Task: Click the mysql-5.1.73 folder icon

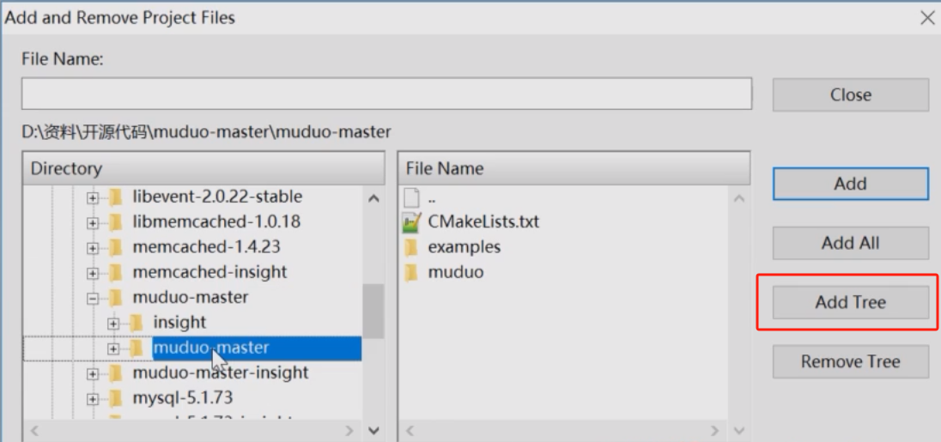Action: tap(116, 398)
